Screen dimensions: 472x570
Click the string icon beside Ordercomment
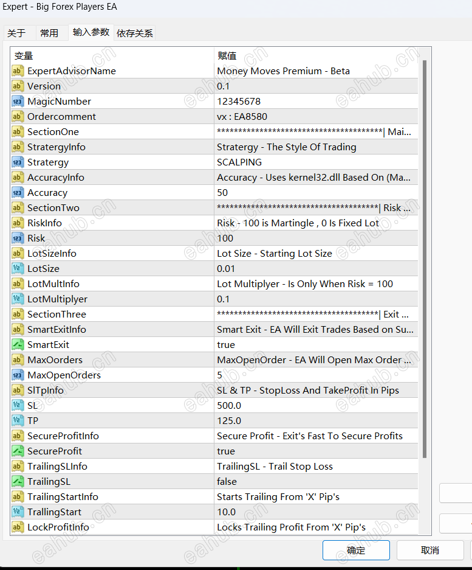point(18,117)
